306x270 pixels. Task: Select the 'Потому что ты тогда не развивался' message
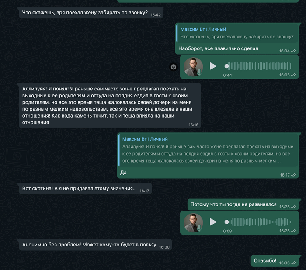pos(234,204)
